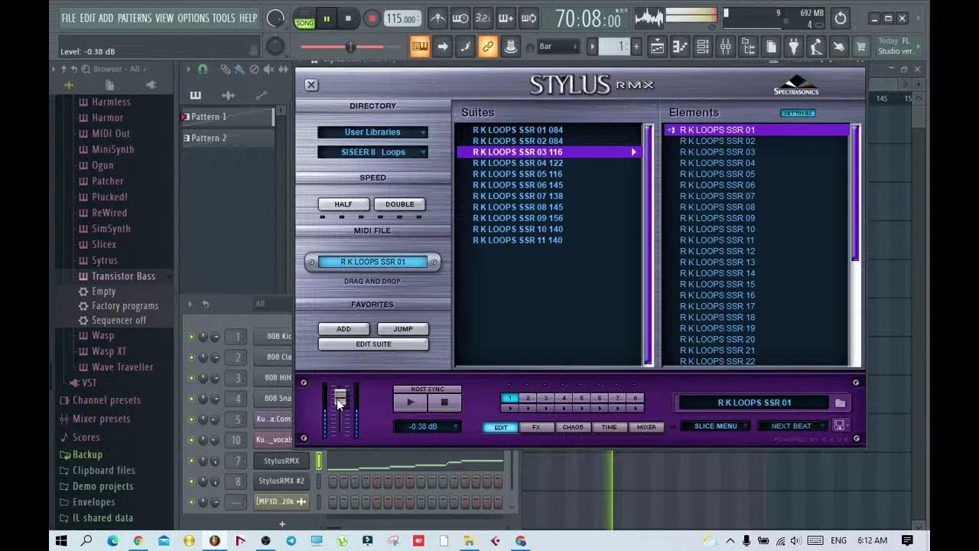This screenshot has width=979, height=551.
Task: Expand the Demo projects folder
Action: 102,486
